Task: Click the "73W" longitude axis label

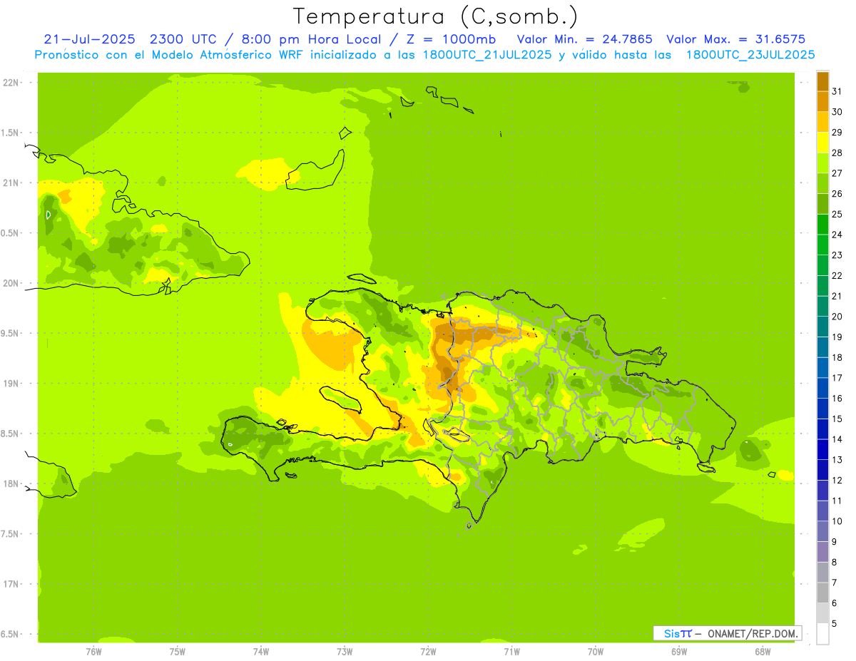Action: click(x=345, y=652)
